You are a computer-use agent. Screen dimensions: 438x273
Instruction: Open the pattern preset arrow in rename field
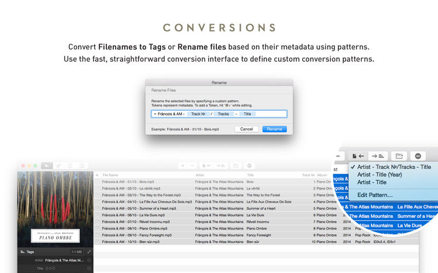155,114
